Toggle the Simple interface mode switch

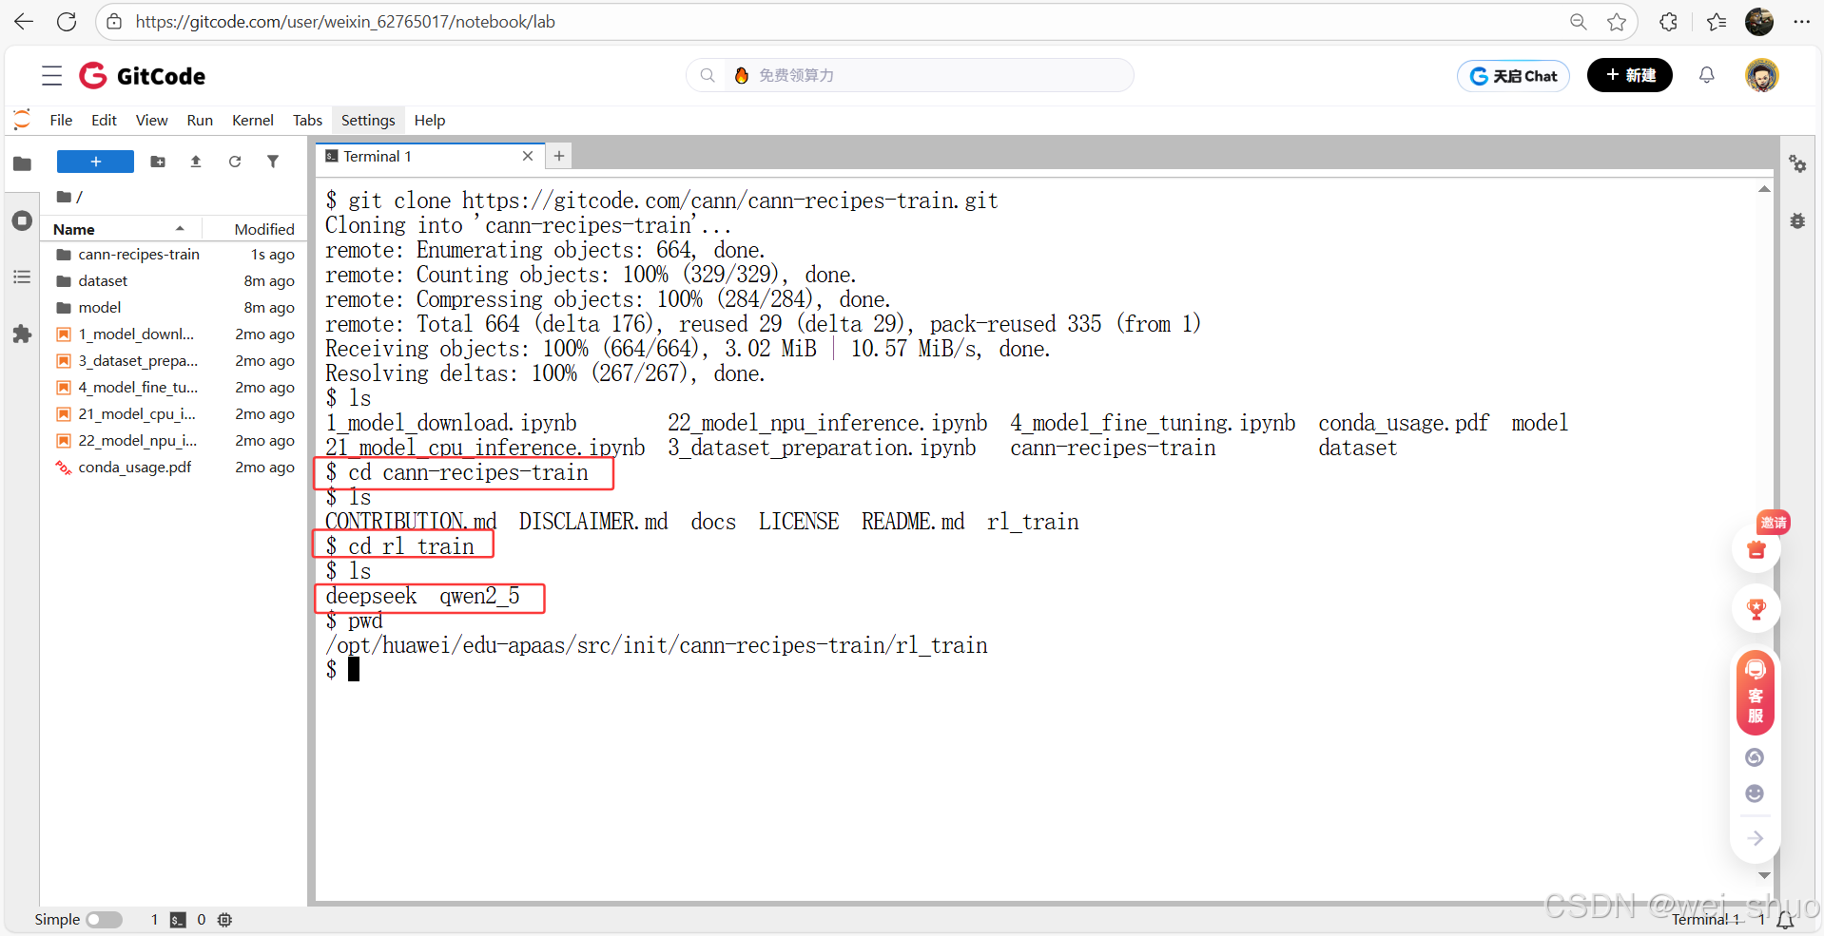tap(104, 920)
